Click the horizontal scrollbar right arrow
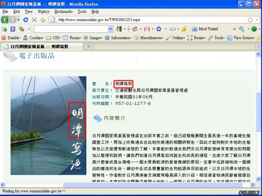 (253, 185)
